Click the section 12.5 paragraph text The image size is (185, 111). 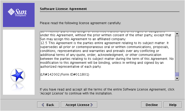pyautogui.click(x=107, y=55)
